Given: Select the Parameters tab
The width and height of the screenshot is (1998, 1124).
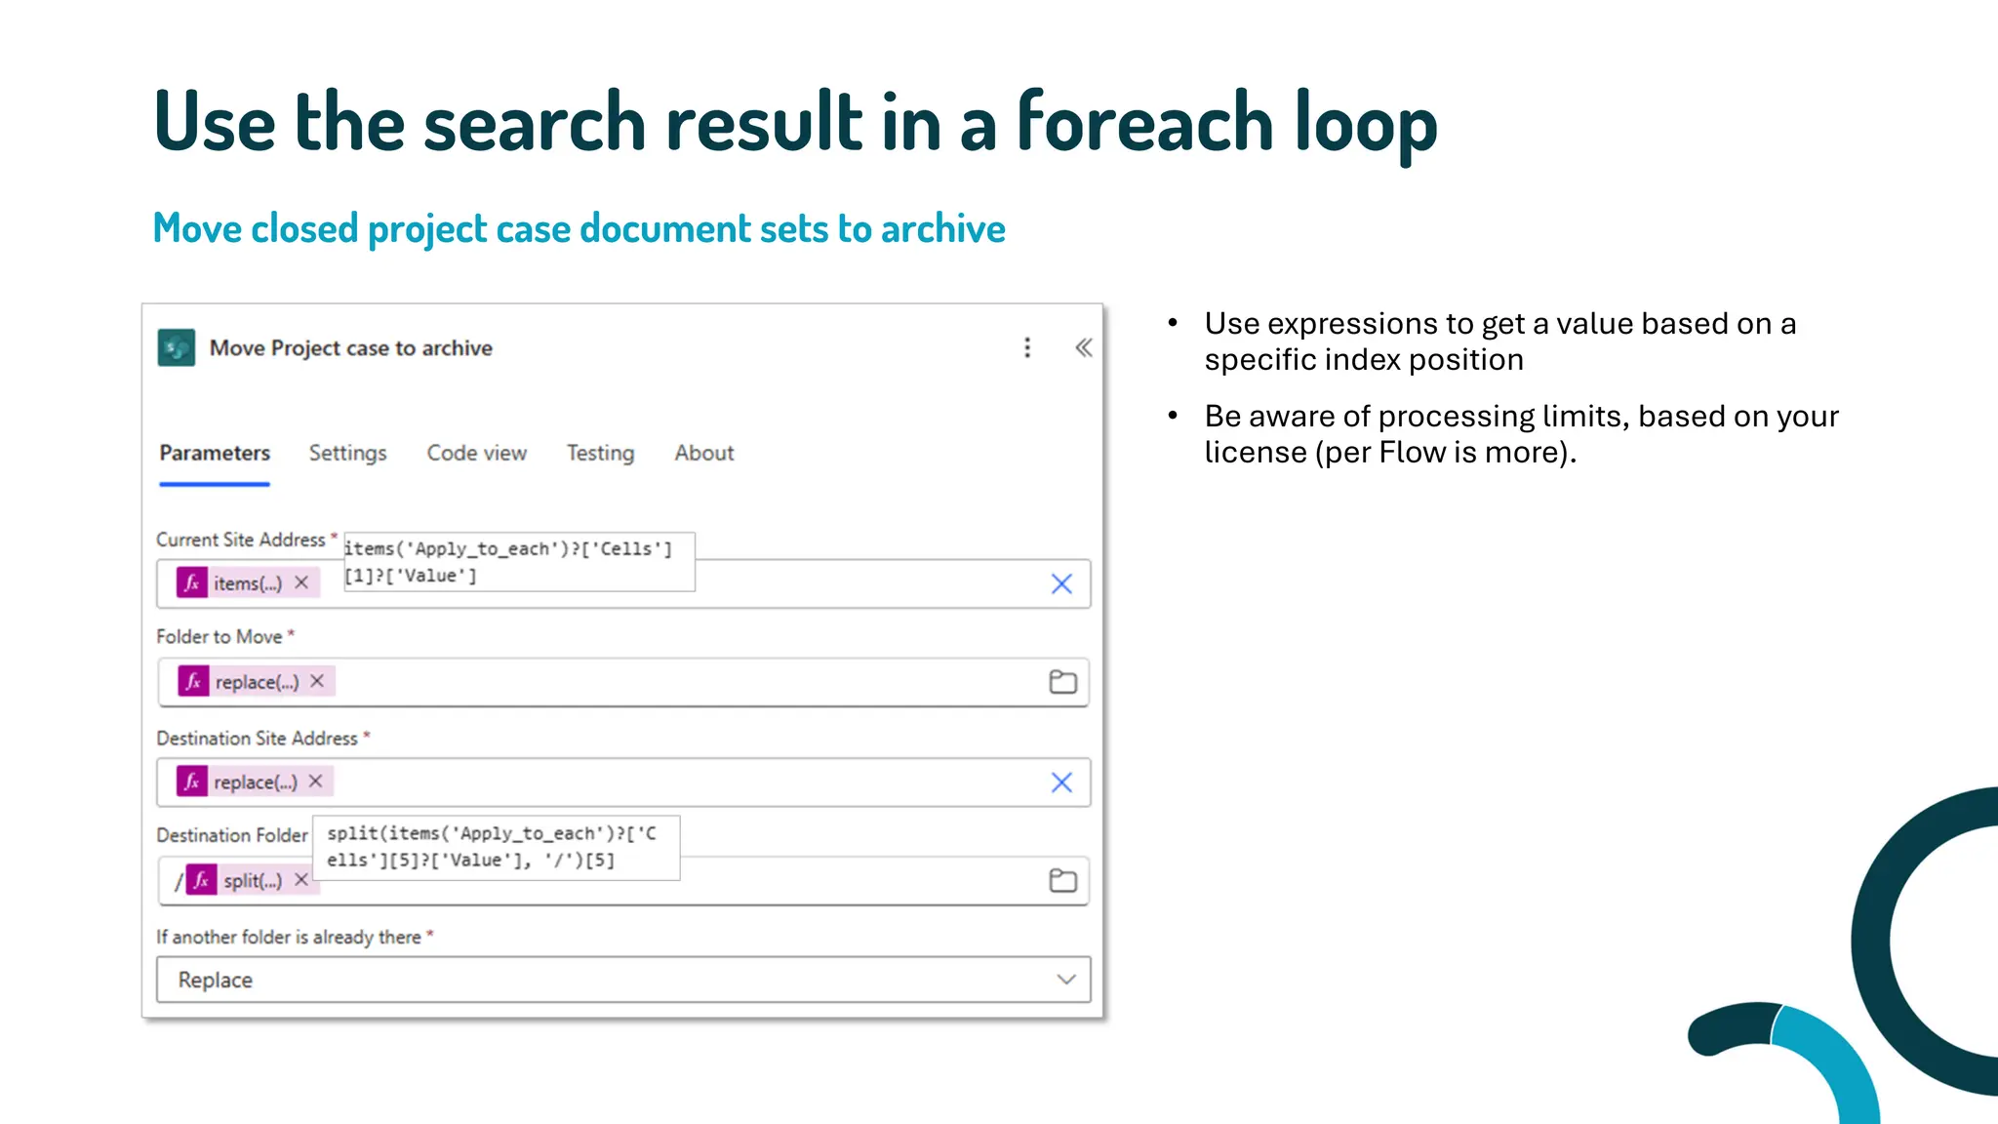Looking at the screenshot, I should [215, 453].
